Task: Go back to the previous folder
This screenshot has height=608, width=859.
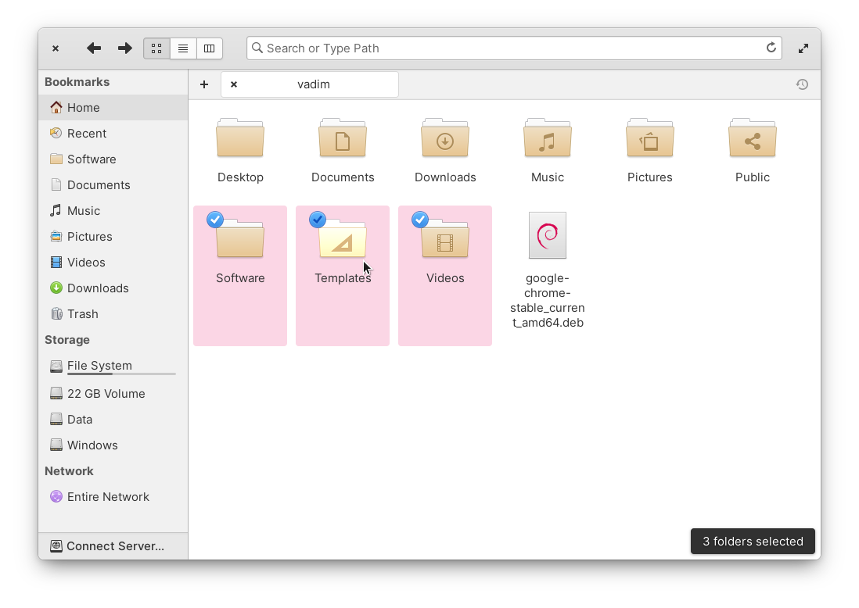Action: [93, 48]
